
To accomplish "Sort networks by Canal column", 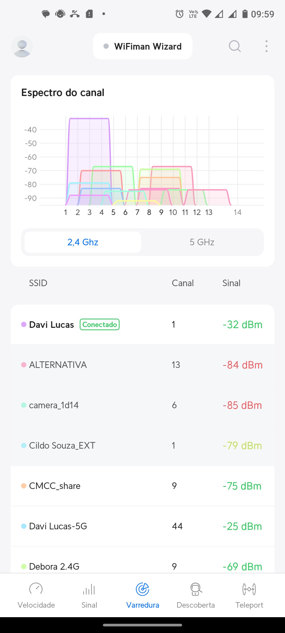I will (183, 283).
